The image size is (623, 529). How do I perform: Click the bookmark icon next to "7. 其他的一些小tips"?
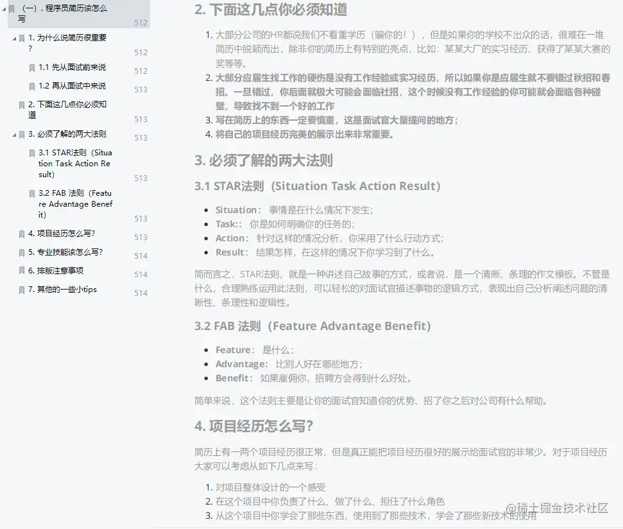click(21, 290)
